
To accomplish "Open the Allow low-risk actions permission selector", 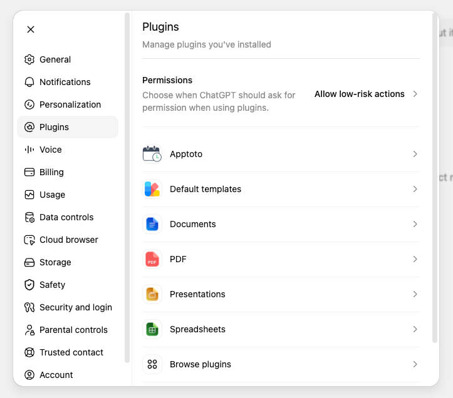I will [366, 94].
